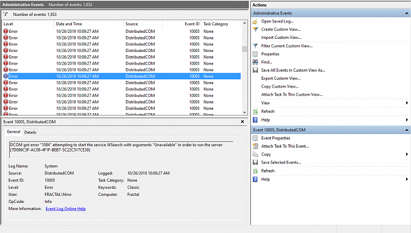Click Create Custom View action text
Viewport: 411px width, 233px height.
coord(281,30)
